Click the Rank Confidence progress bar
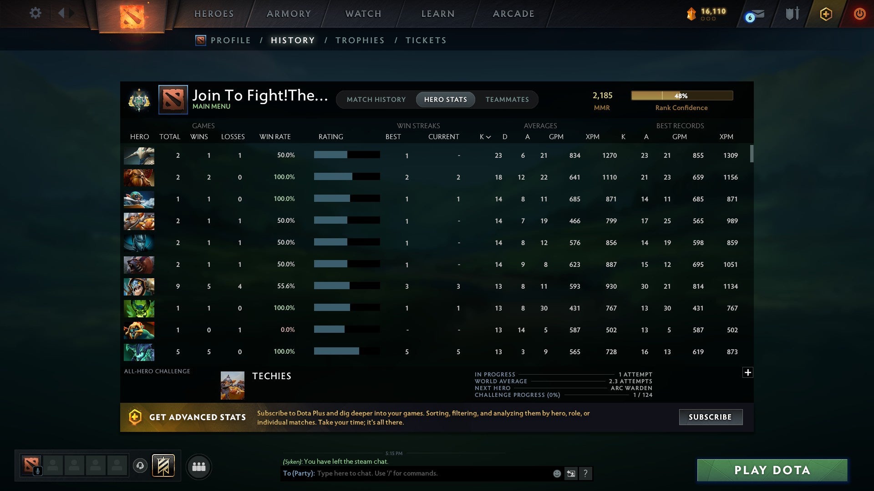874x491 pixels. pyautogui.click(x=681, y=95)
